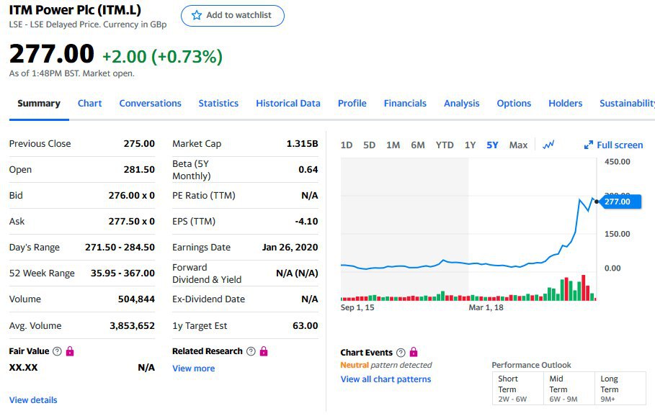The width and height of the screenshot is (655, 416).
Task: Select the 5Y chart range
Action: coord(492,145)
